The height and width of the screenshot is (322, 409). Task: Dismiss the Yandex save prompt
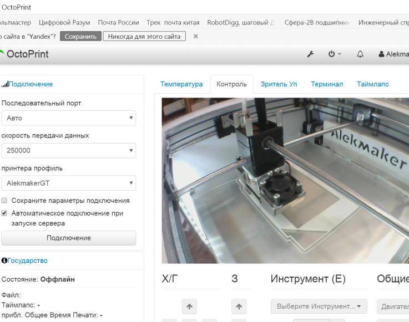click(x=195, y=37)
